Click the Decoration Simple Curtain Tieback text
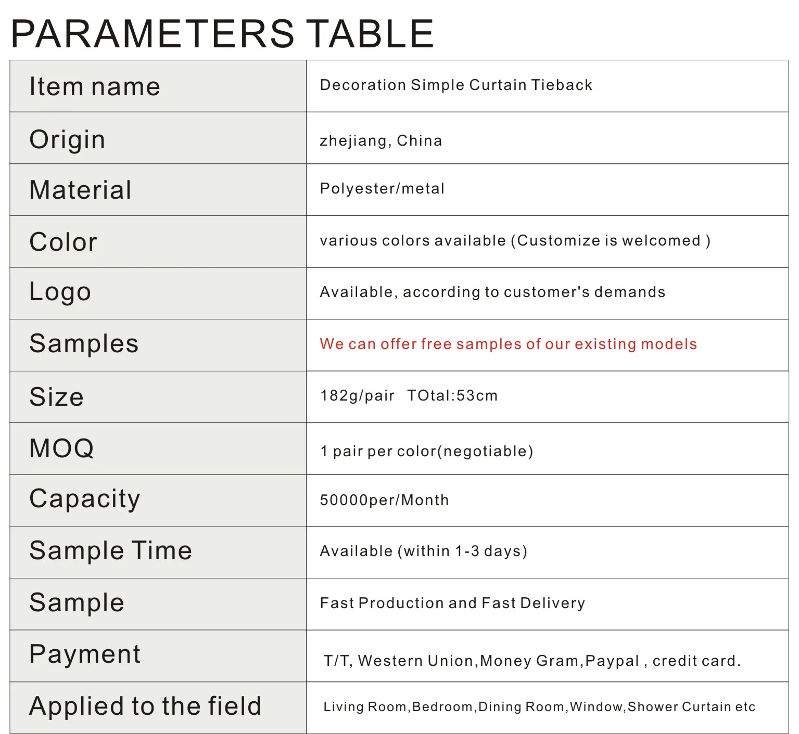Image resolution: width=799 pixels, height=734 pixels. (x=456, y=85)
